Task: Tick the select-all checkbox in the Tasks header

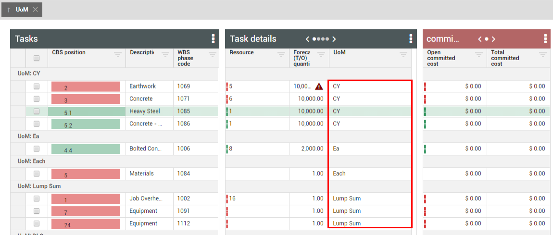Action: (37, 58)
